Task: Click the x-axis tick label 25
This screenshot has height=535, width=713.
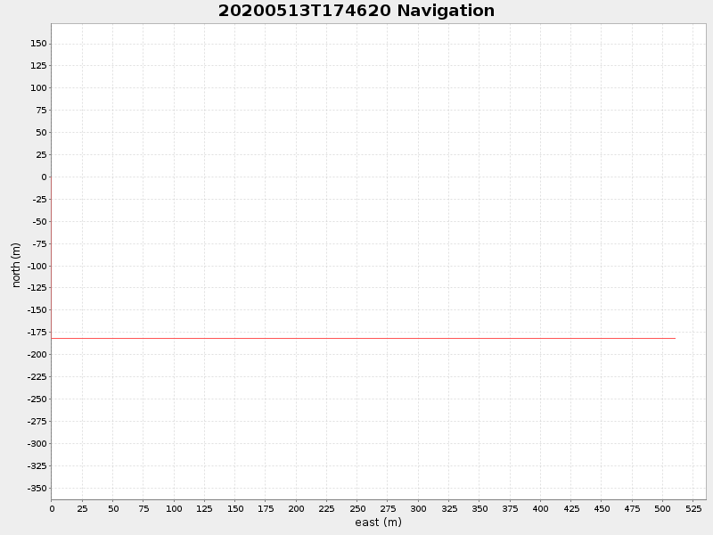Action: tap(82, 509)
